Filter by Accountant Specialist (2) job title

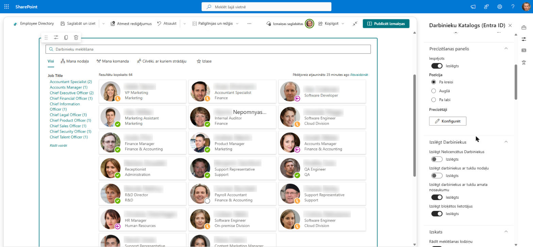(x=71, y=82)
